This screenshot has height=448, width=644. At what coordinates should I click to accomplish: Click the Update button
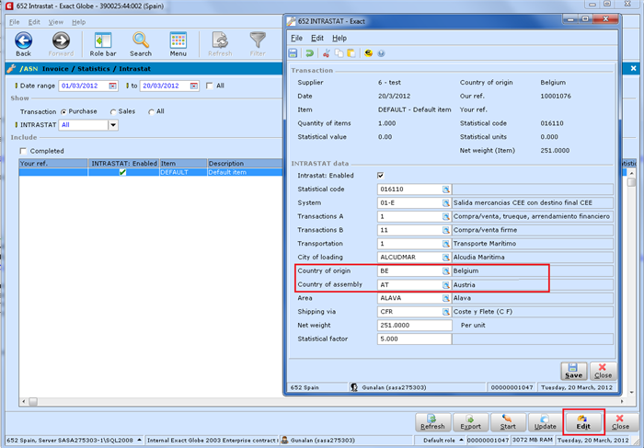pyautogui.click(x=545, y=422)
